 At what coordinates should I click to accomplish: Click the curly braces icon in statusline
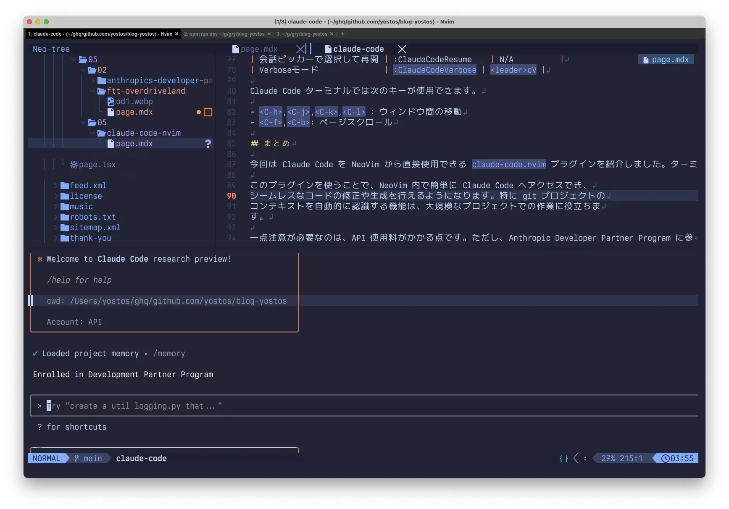tap(563, 458)
